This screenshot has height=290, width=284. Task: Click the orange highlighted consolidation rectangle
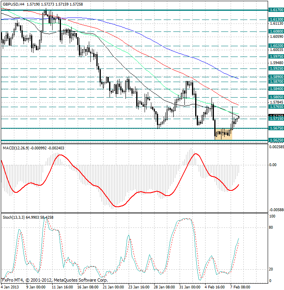pos(223,134)
